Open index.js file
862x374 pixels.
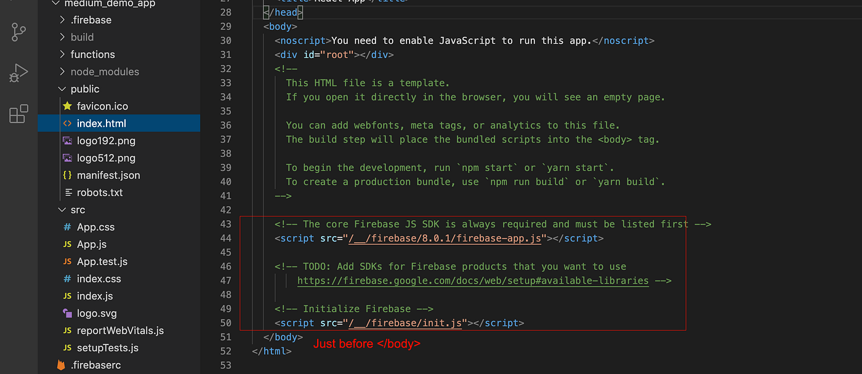pos(95,296)
